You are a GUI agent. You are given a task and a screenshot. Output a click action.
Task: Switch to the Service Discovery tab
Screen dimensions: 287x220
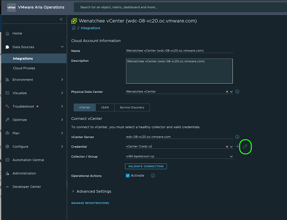tap(132, 107)
